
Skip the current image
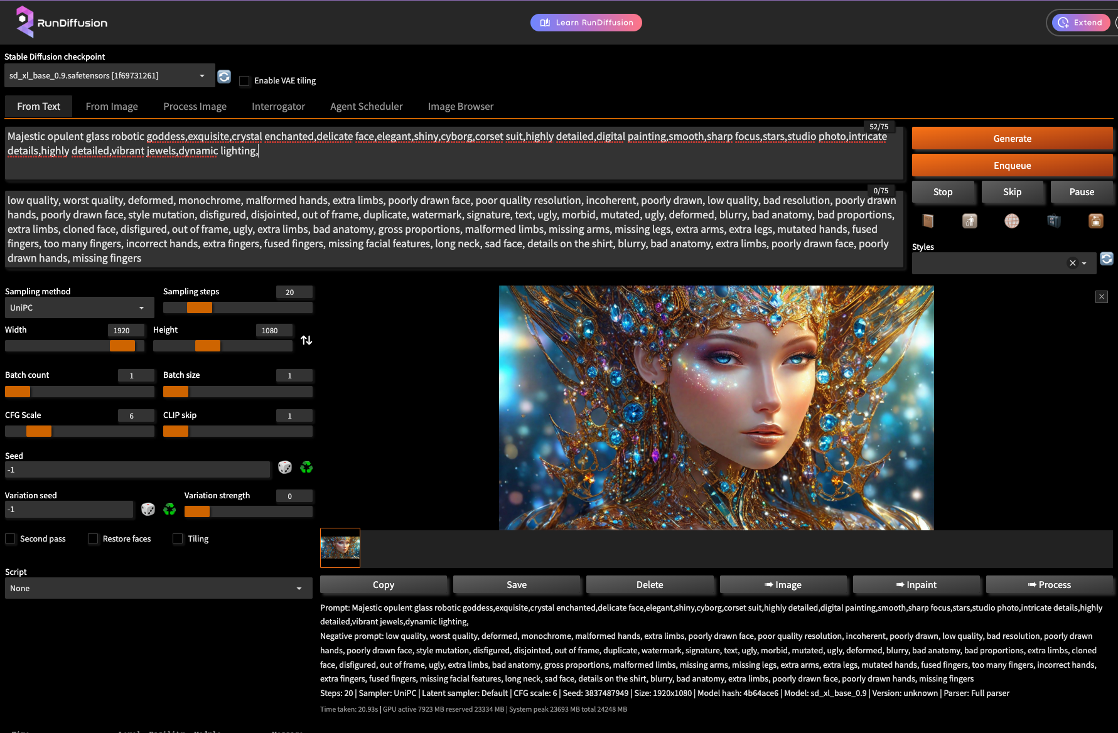[1012, 192]
